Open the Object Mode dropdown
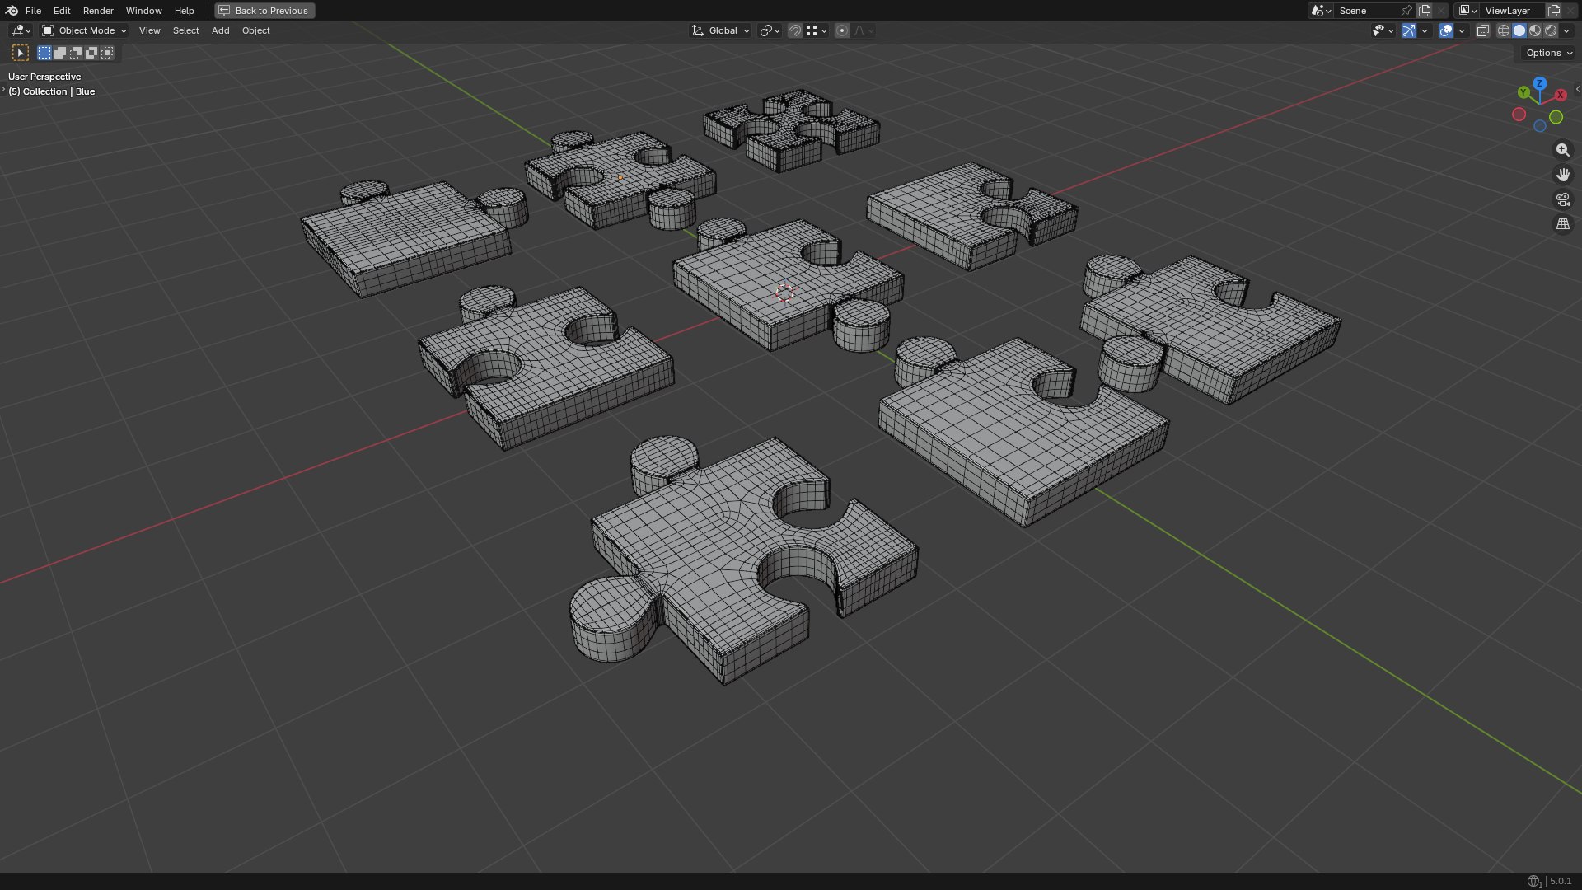 click(x=84, y=30)
